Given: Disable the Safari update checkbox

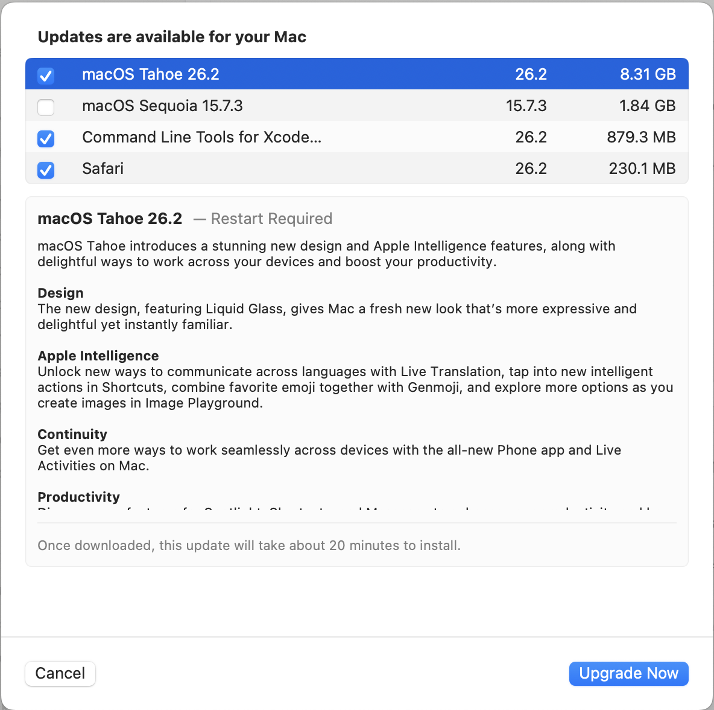Looking at the screenshot, I should pos(46,170).
